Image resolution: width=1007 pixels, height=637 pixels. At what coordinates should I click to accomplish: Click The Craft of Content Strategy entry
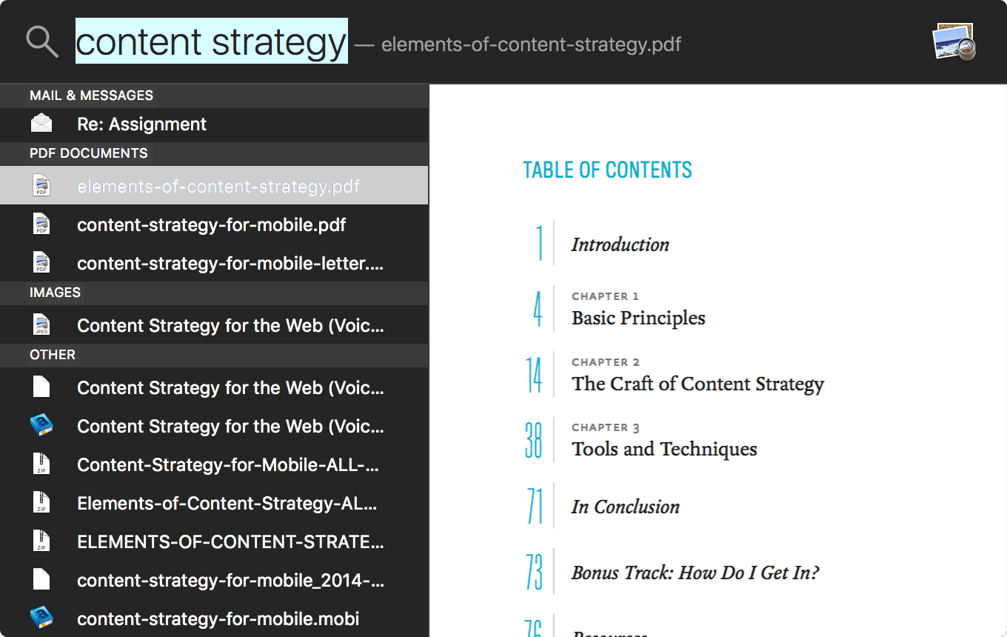697,384
